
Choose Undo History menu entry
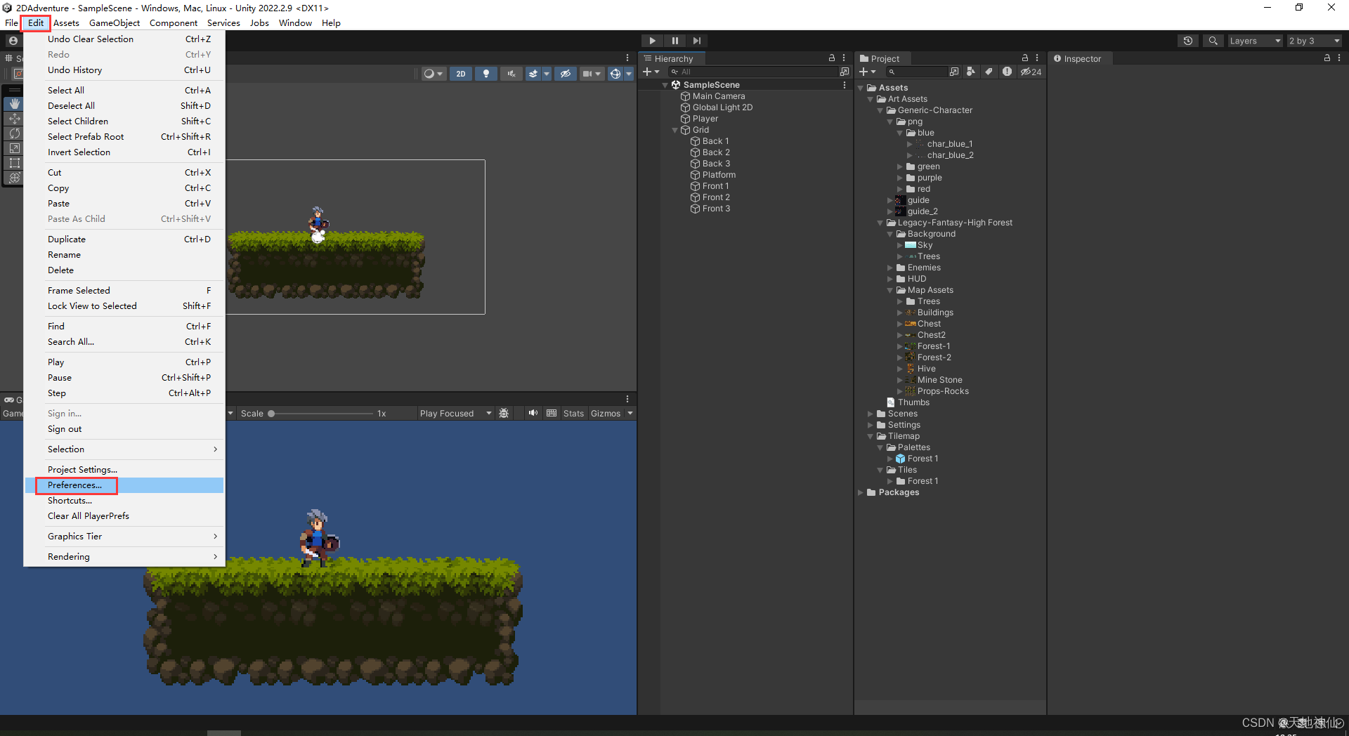[124, 70]
